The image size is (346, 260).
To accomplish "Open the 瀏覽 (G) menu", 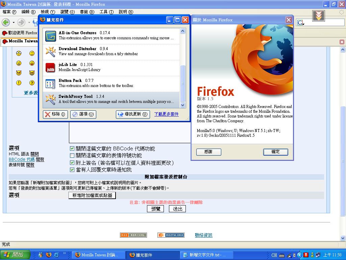I will point(68,12).
